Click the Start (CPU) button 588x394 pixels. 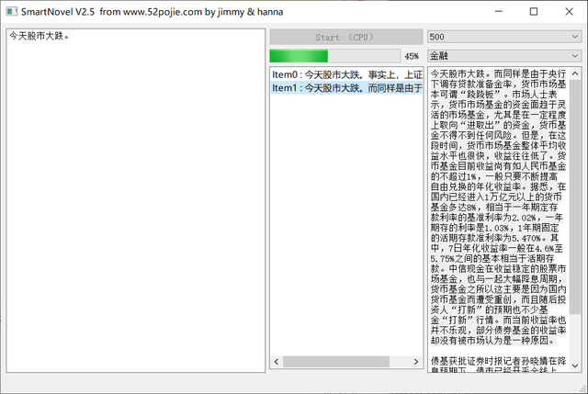tap(346, 37)
